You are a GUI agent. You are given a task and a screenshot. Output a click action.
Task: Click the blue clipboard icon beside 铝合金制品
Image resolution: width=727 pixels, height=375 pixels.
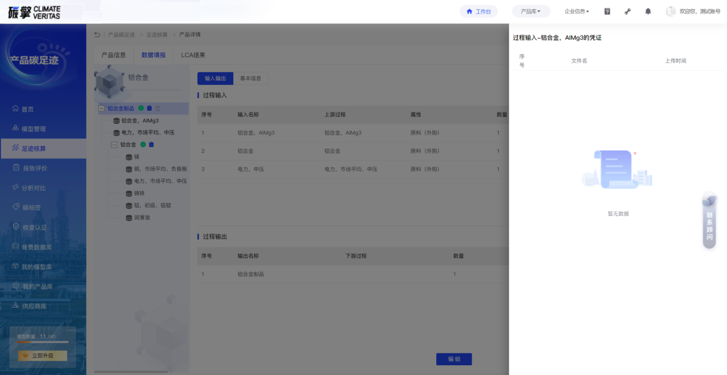[x=149, y=108]
